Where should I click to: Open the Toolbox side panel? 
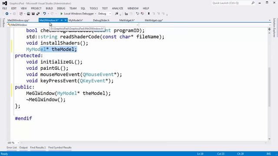(x=3, y=23)
